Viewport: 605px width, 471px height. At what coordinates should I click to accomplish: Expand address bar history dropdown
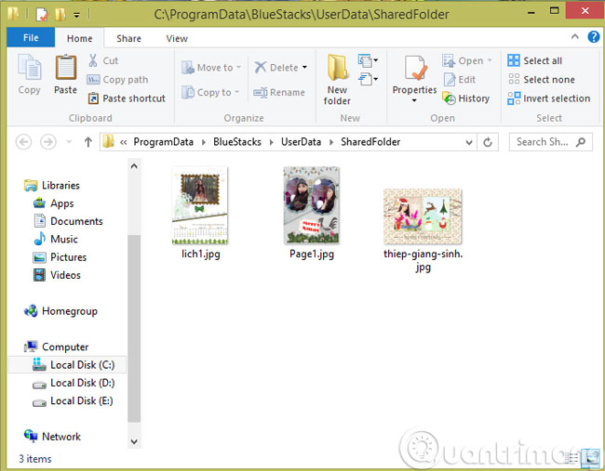click(469, 142)
